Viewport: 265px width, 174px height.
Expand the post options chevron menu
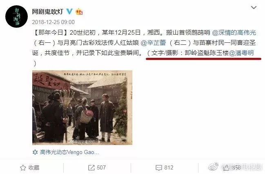254,8
